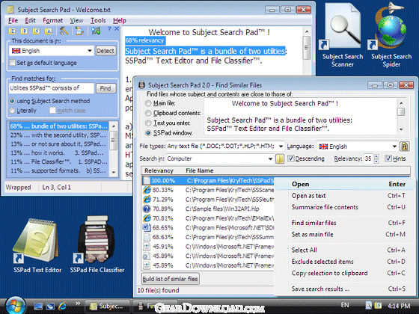The image size is (419, 314).
Task: Click the folder browse icon beside Search in
Action: pos(280,158)
